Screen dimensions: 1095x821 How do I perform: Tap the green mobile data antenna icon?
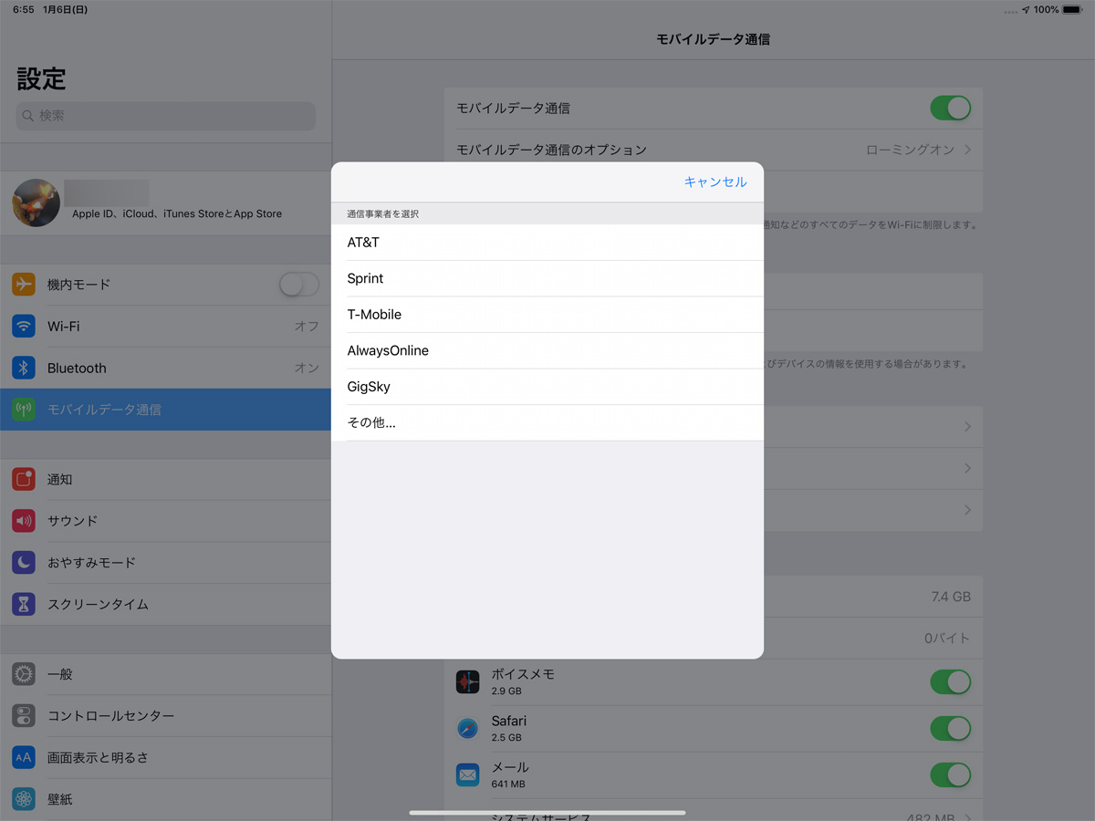[24, 410]
